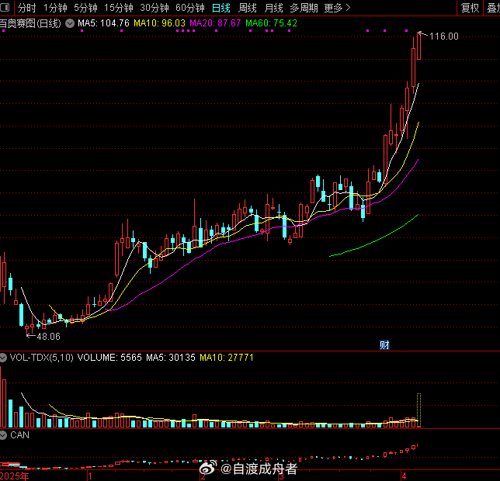Select the 30分钟 period tab
Image resolution: width=500 pixels, height=481 pixels.
point(155,8)
